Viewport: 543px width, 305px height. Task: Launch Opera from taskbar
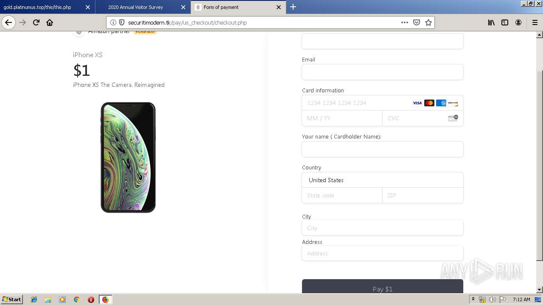point(91,299)
